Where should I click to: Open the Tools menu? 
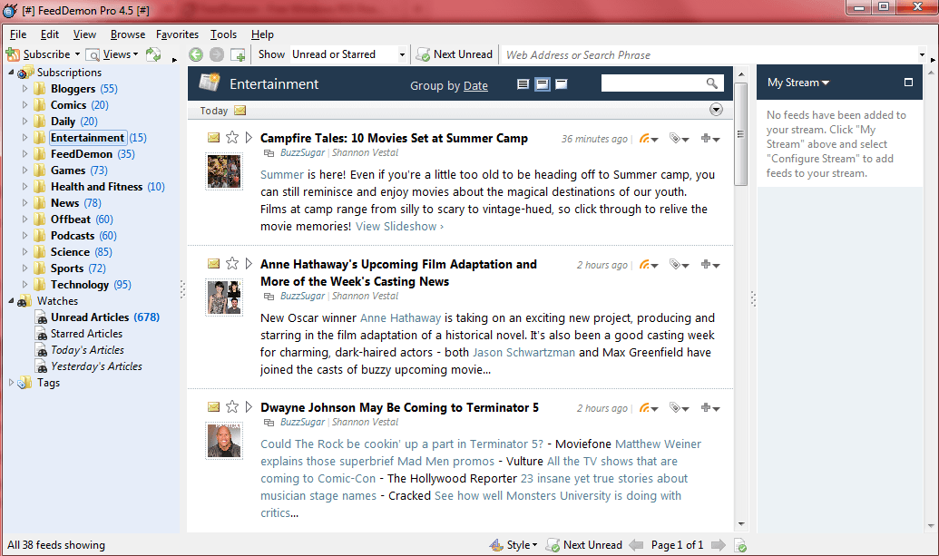click(x=223, y=34)
